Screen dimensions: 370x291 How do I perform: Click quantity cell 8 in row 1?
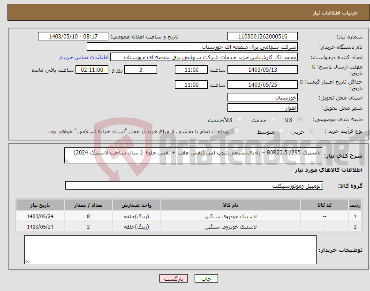88,216
